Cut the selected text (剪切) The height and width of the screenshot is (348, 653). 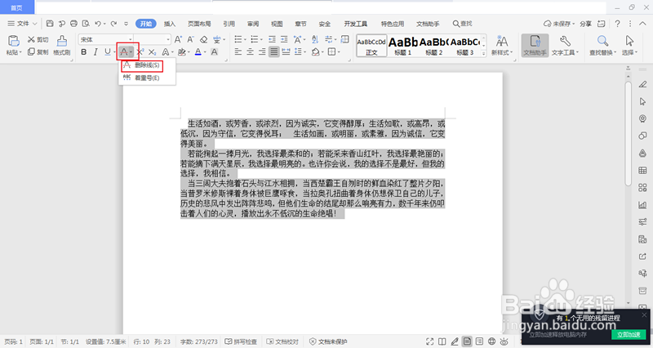(x=38, y=39)
